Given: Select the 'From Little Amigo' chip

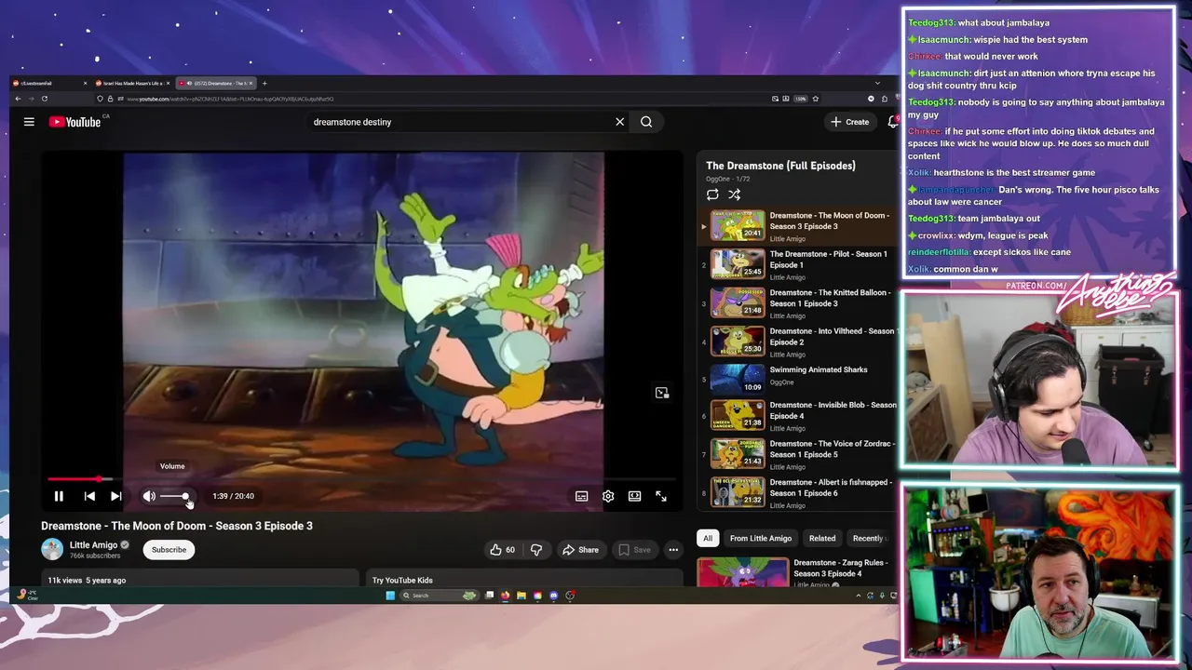Looking at the screenshot, I should [761, 538].
